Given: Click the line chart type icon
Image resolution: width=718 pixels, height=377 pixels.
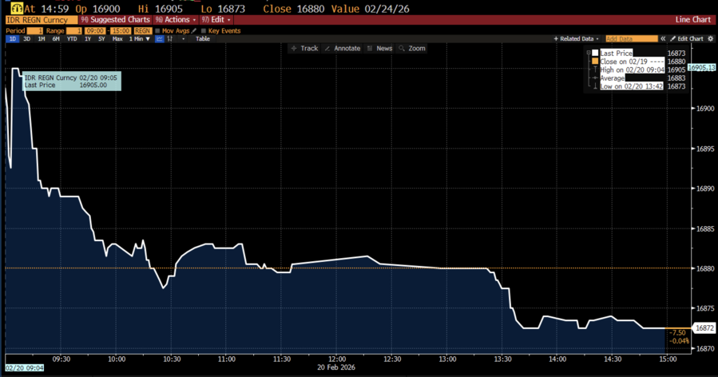Looking at the screenshot, I should (160, 38).
